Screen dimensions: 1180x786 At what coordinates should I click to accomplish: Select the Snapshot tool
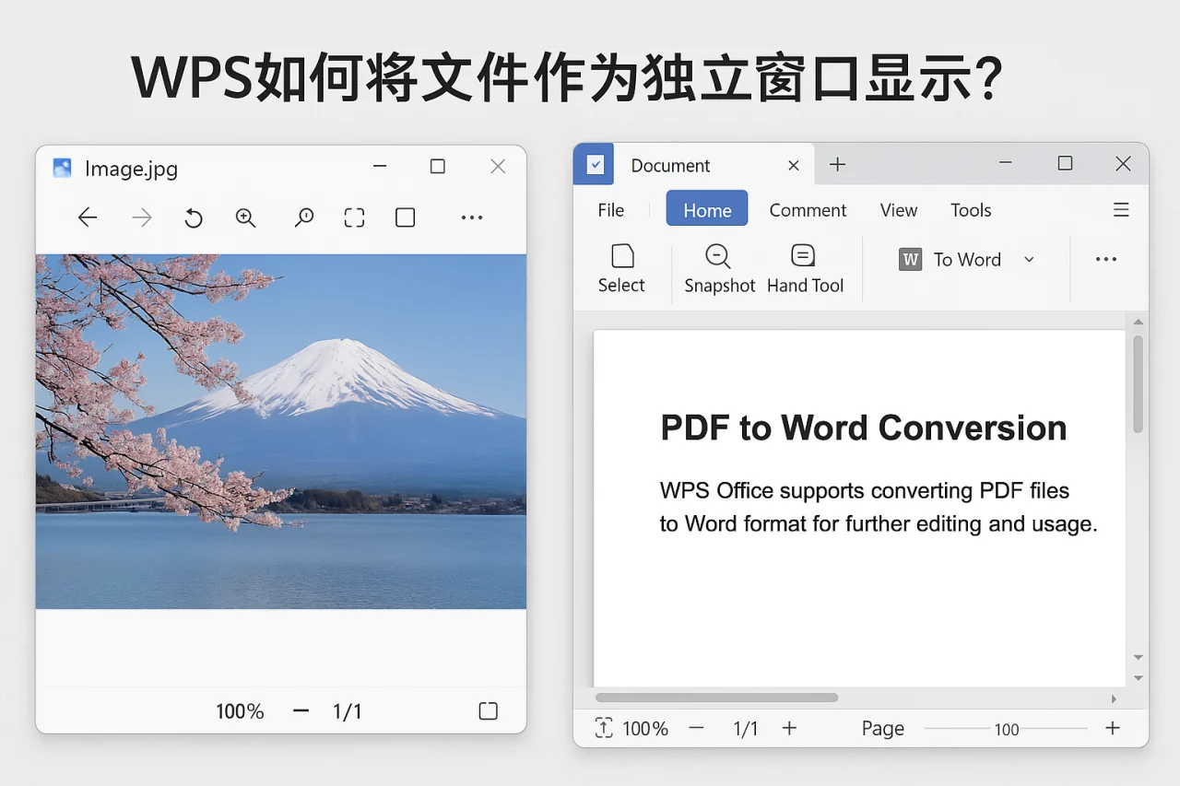(719, 267)
